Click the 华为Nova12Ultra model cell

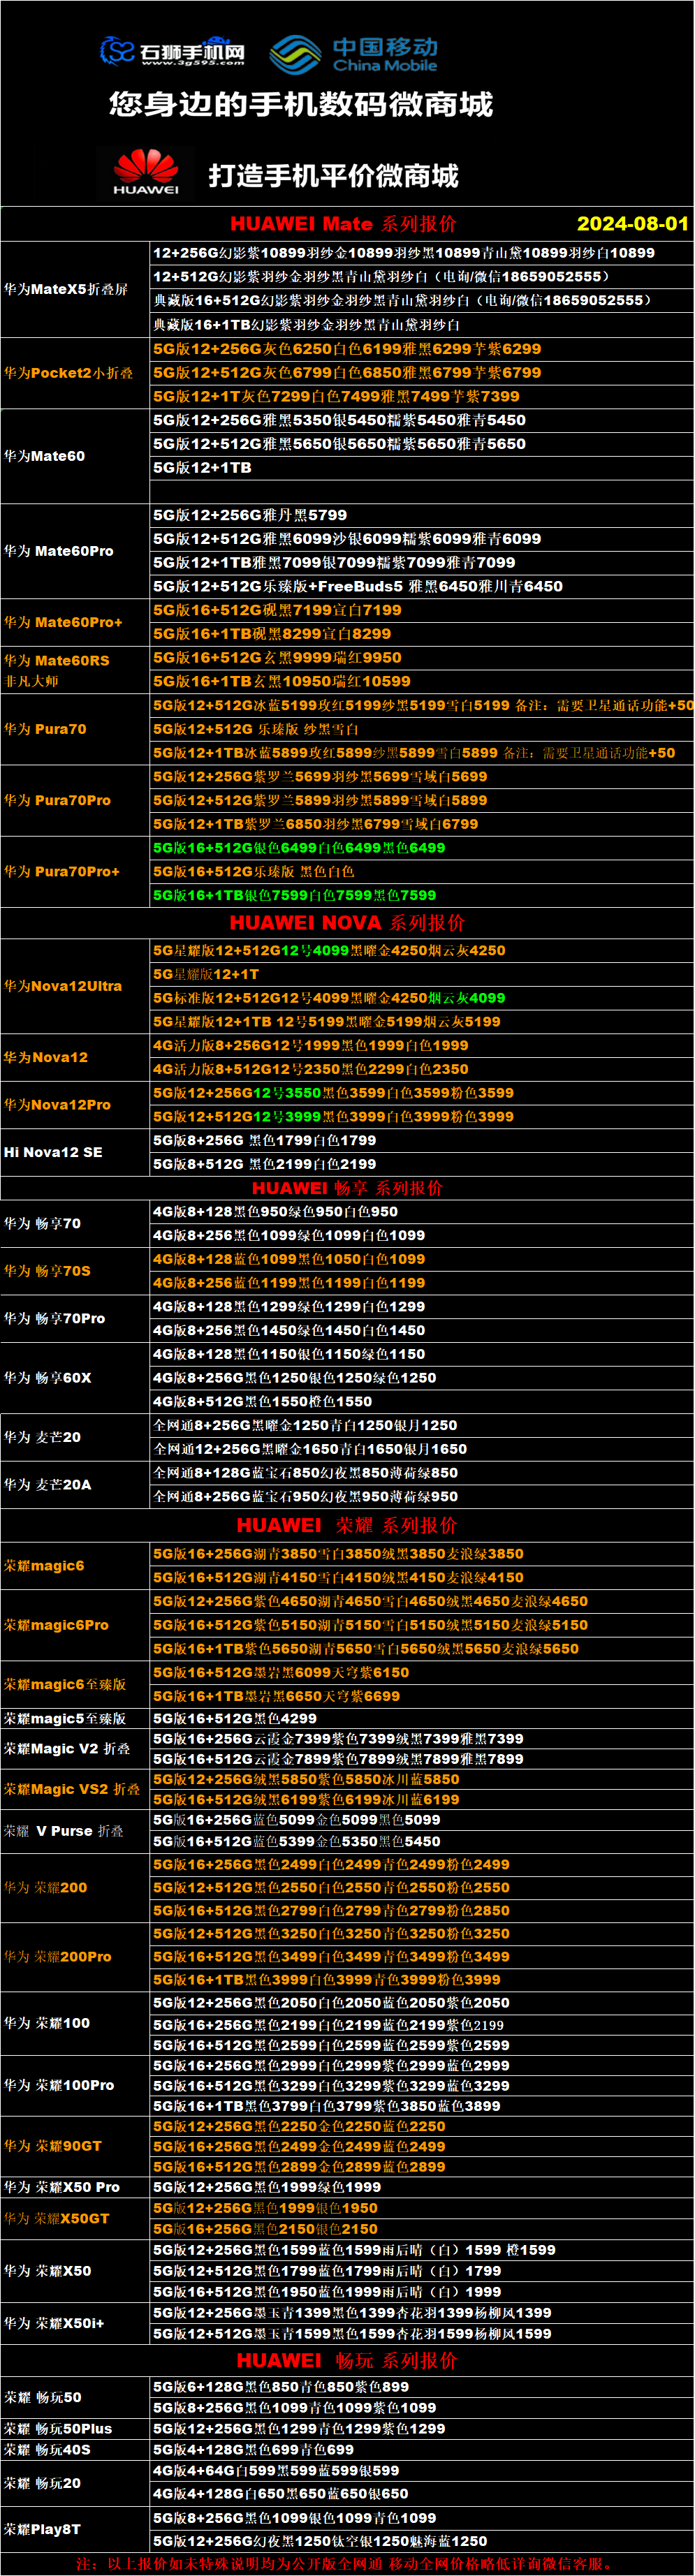click(75, 986)
